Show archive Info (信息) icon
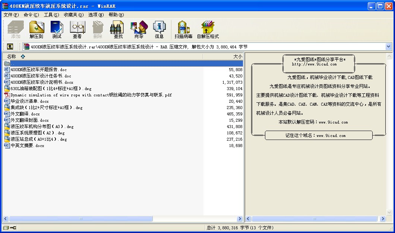The height and width of the screenshot is (233, 395). pos(159,30)
